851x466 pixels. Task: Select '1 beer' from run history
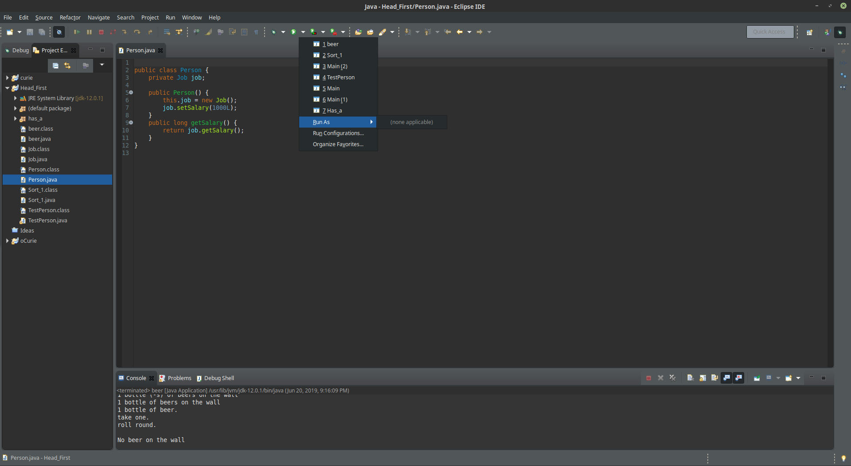339,44
